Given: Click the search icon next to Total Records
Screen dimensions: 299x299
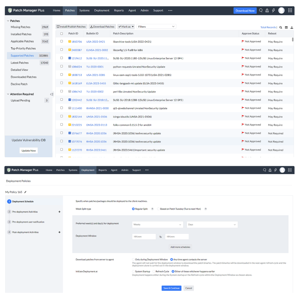Looking at the screenshot, I should coord(281,27).
